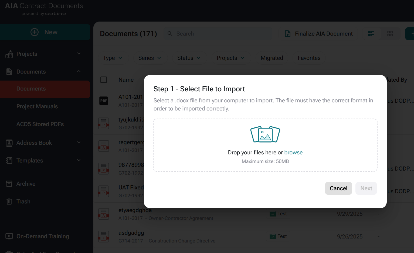The image size is (414, 253).
Task: Click the document icon beside asdgadgg
Action: pos(104,237)
